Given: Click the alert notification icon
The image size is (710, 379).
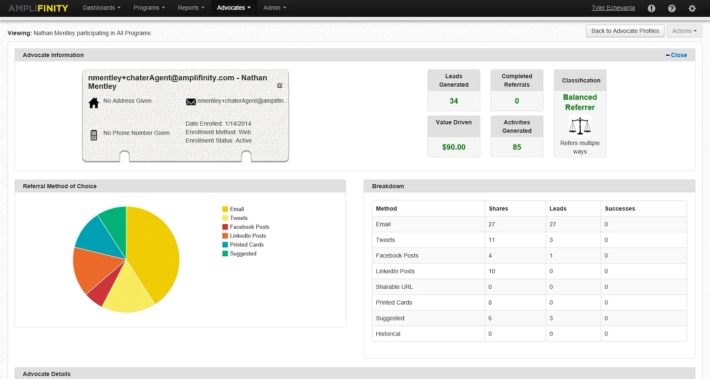Looking at the screenshot, I should coord(651,8).
